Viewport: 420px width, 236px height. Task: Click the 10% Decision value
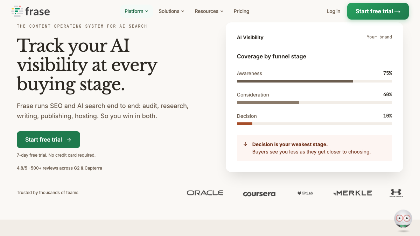pyautogui.click(x=387, y=116)
